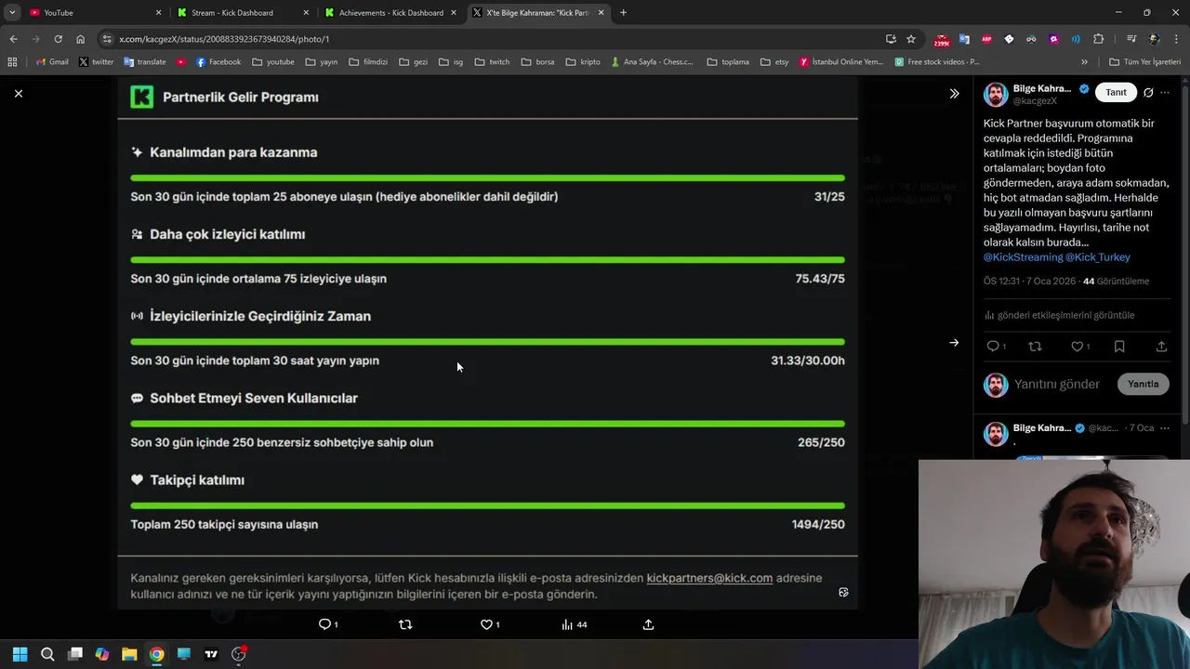
Task: Open the view analytics icon showing 44
Action: (574, 624)
